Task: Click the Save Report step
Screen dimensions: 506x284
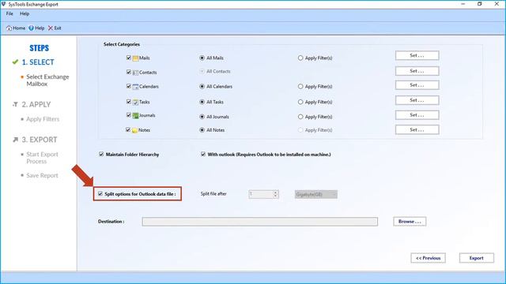Action: click(x=42, y=175)
